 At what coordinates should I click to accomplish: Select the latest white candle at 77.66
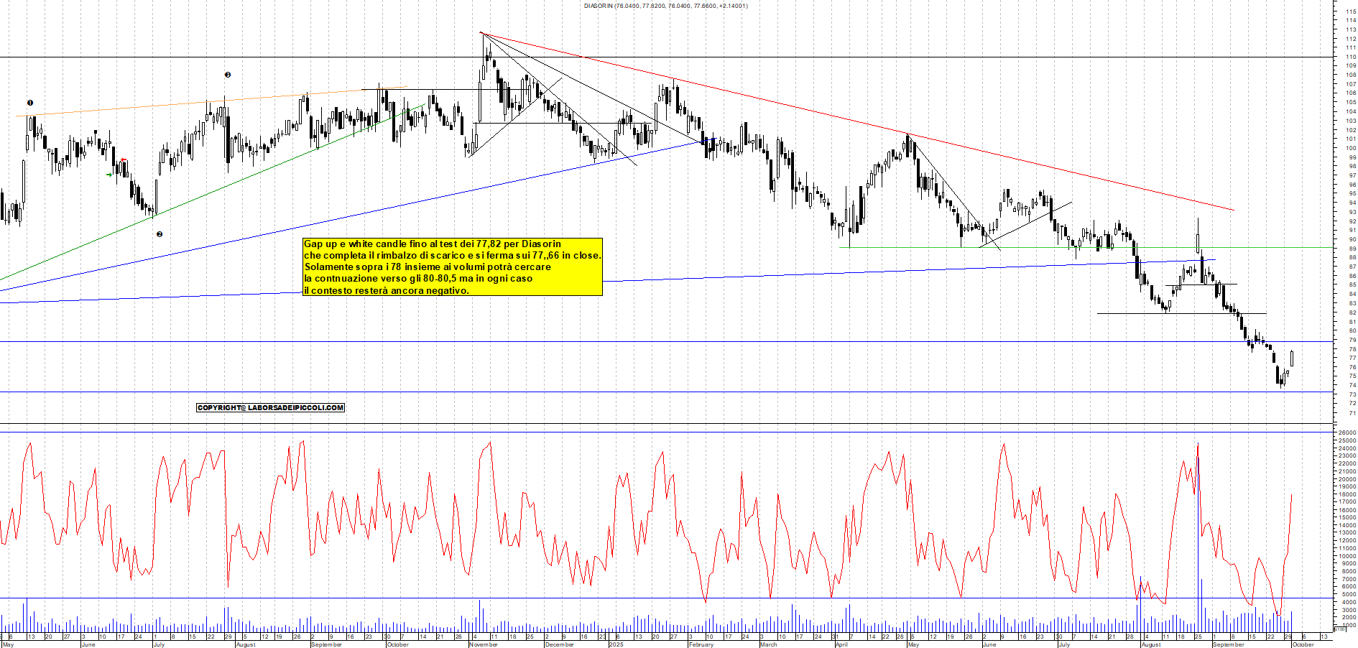pyautogui.click(x=1292, y=358)
